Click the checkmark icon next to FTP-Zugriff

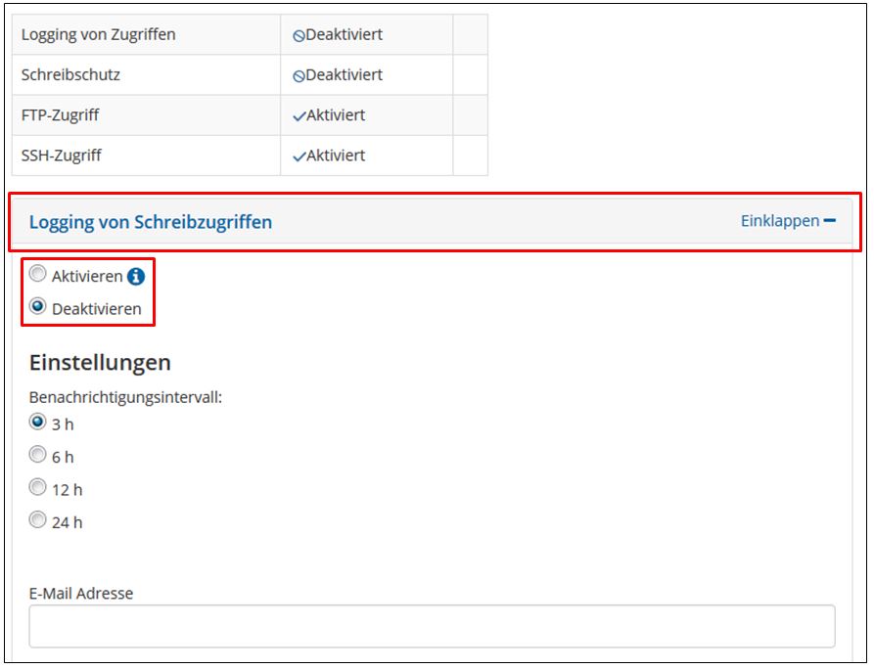(301, 113)
